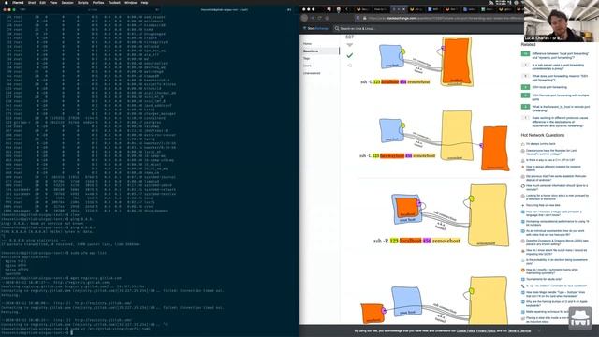Screen dimensions: 599x337
Task: Click the Cookie Policy link in bottom banner
Action: coord(466,330)
